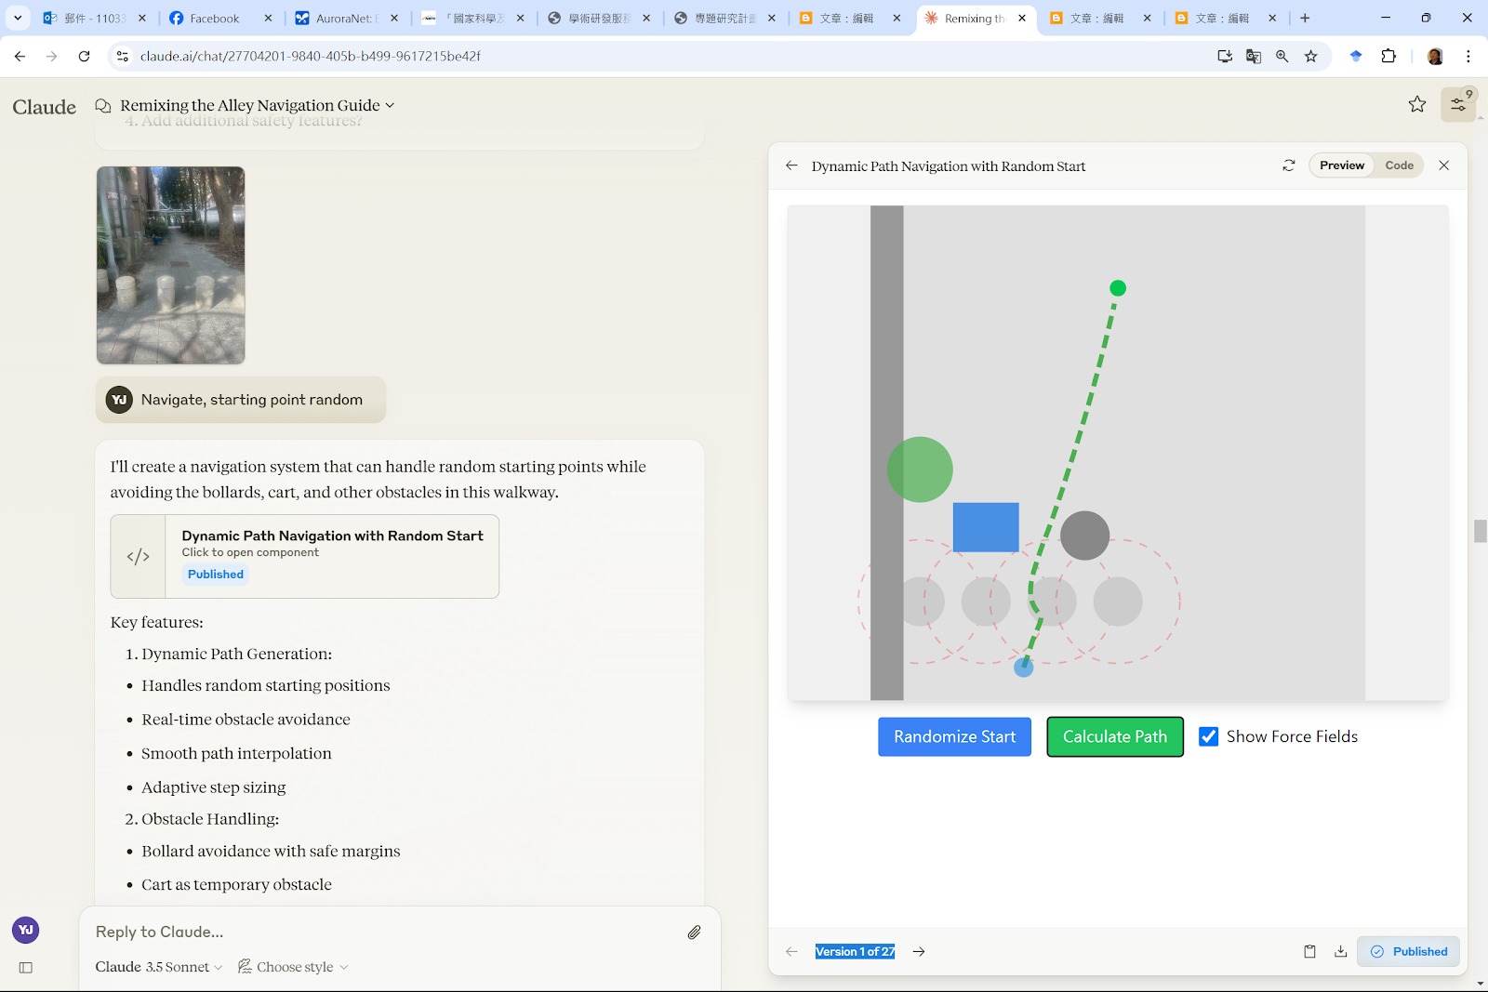Open zoom magnifier in address bar
The height and width of the screenshot is (992, 1488).
click(1282, 56)
